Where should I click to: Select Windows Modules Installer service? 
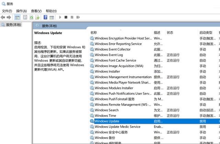(x=155, y=88)
